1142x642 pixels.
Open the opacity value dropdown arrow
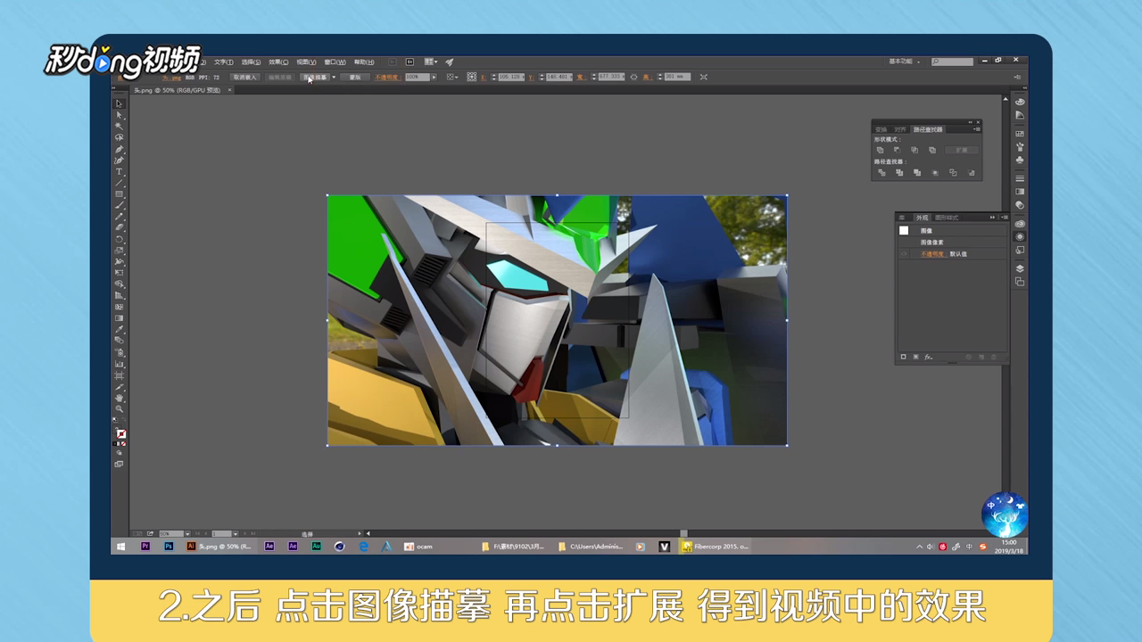(x=434, y=78)
